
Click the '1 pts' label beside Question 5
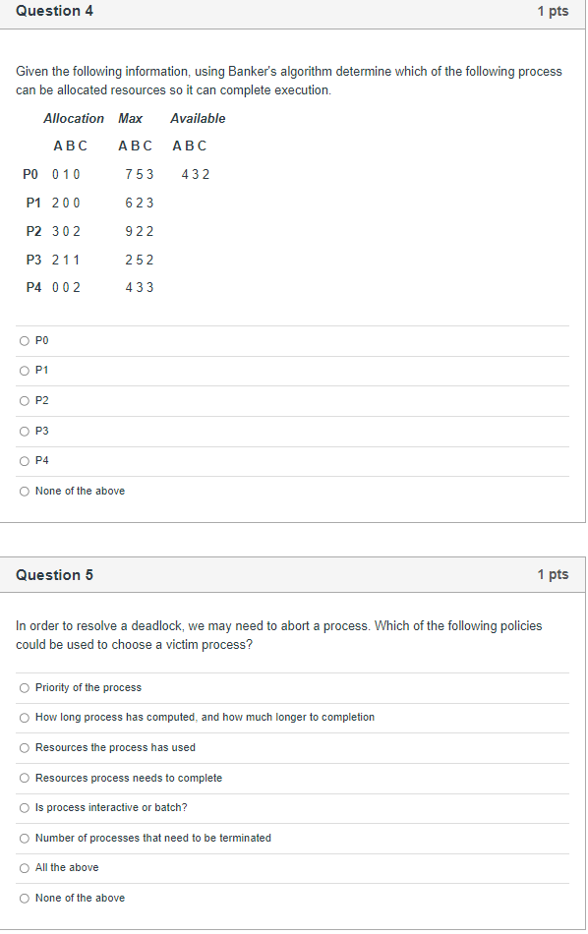(553, 574)
